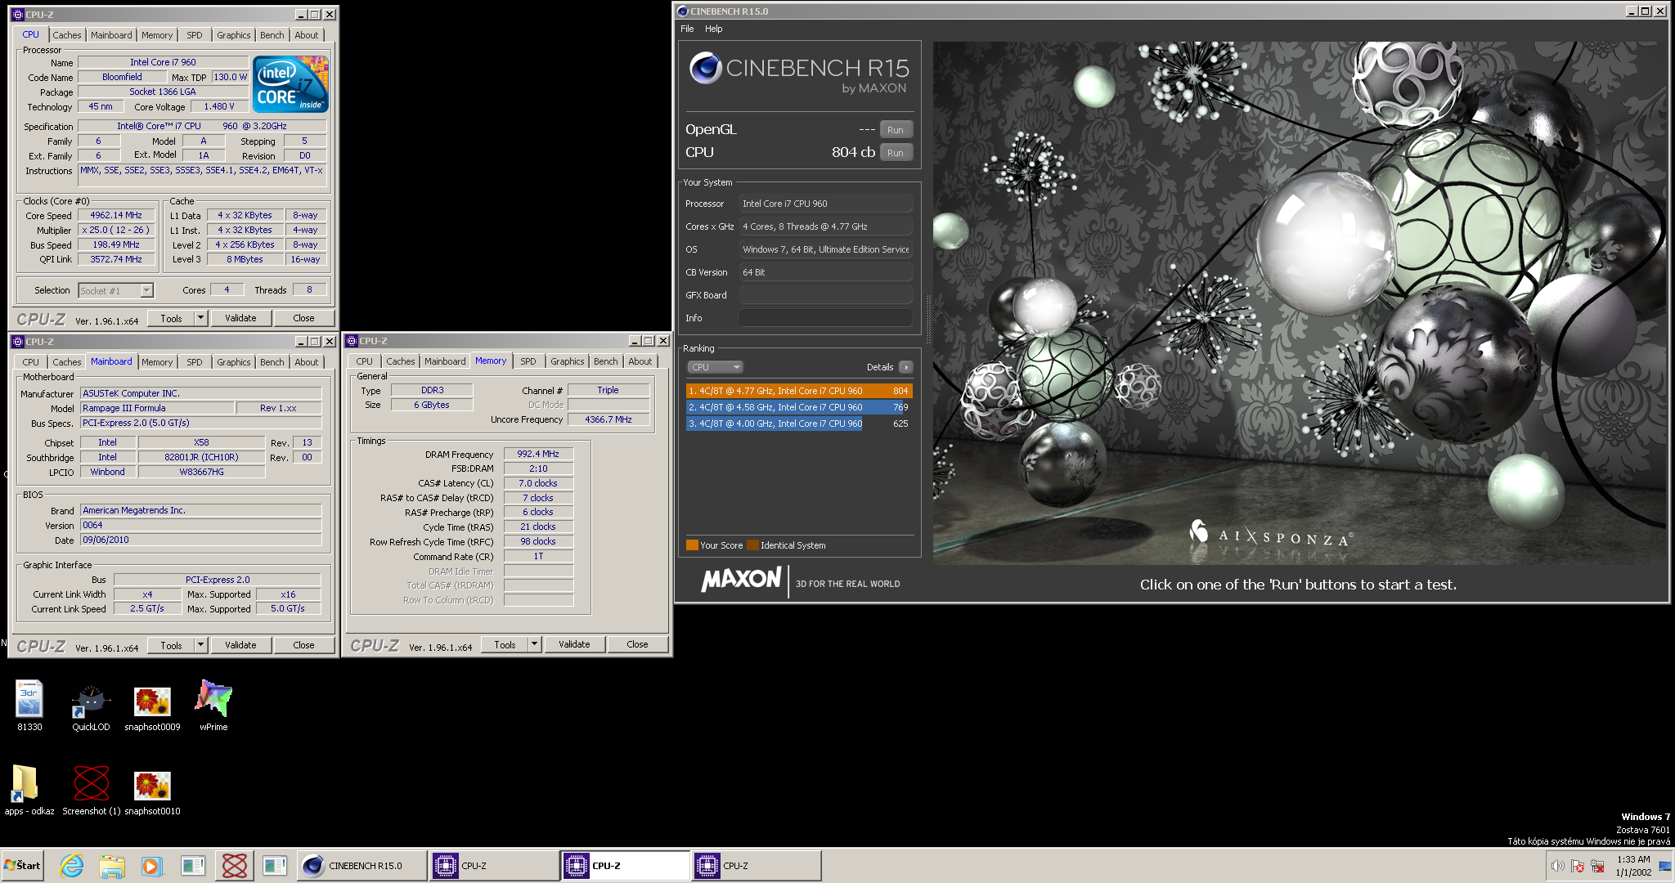Click the Details arrow in Cinebench Ranking
The height and width of the screenshot is (883, 1675).
[906, 367]
